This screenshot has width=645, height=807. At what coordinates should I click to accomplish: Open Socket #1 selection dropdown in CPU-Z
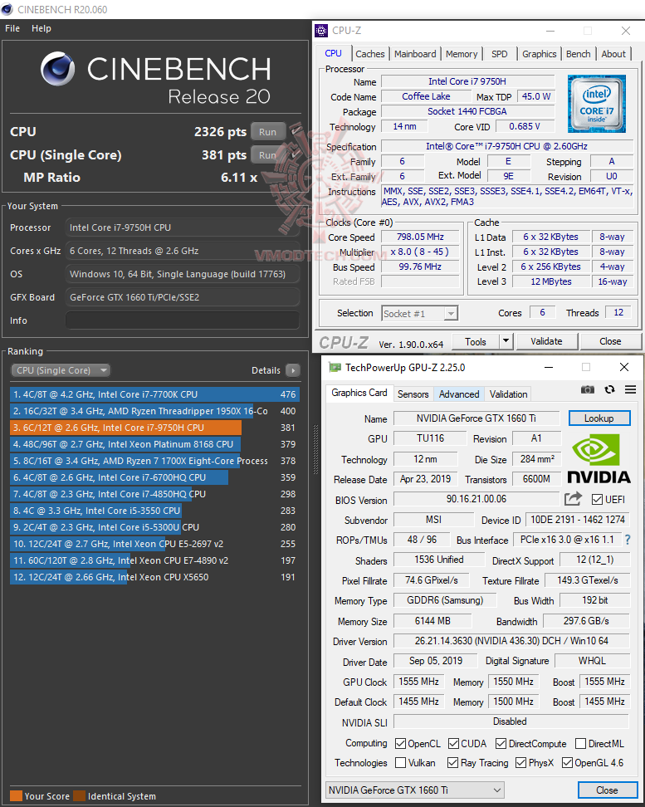419,314
